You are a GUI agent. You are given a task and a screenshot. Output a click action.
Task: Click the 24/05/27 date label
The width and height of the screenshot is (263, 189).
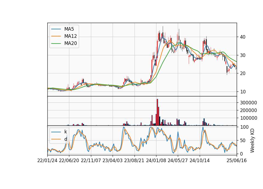[x=178, y=161]
